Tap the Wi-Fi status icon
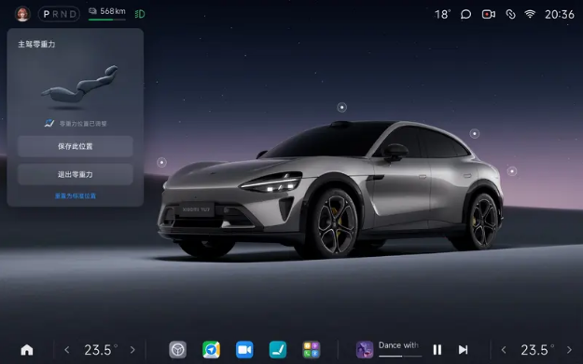Screen dimensions: 583x364 [530, 14]
